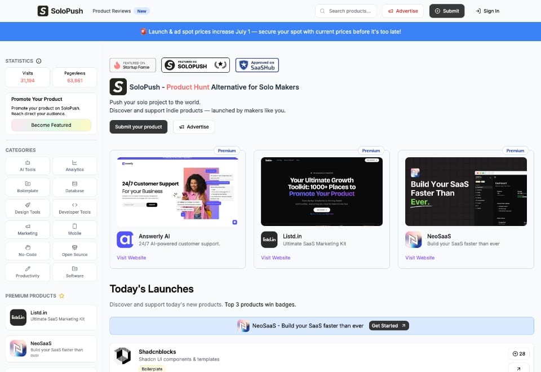
Task: Follow the Visit Website link for Listd.in
Action: tap(276, 258)
